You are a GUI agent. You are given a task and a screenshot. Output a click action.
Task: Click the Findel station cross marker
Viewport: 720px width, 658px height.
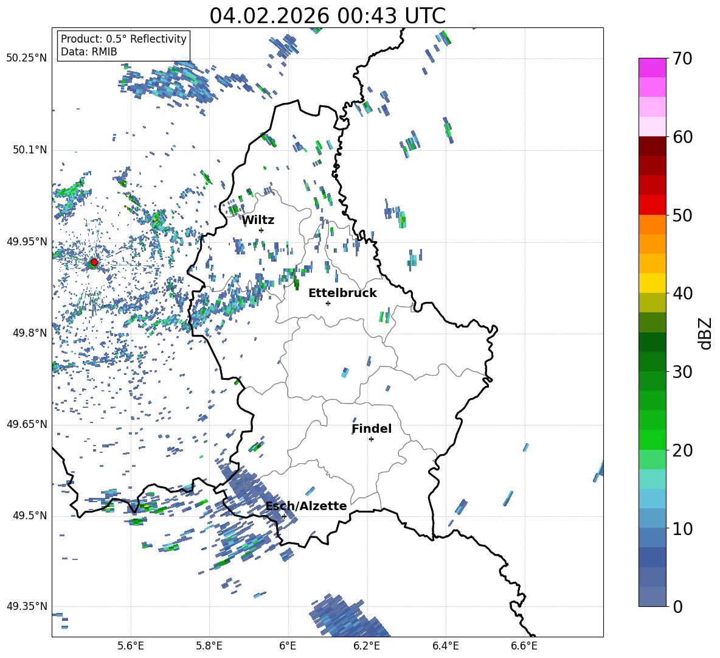371,439
